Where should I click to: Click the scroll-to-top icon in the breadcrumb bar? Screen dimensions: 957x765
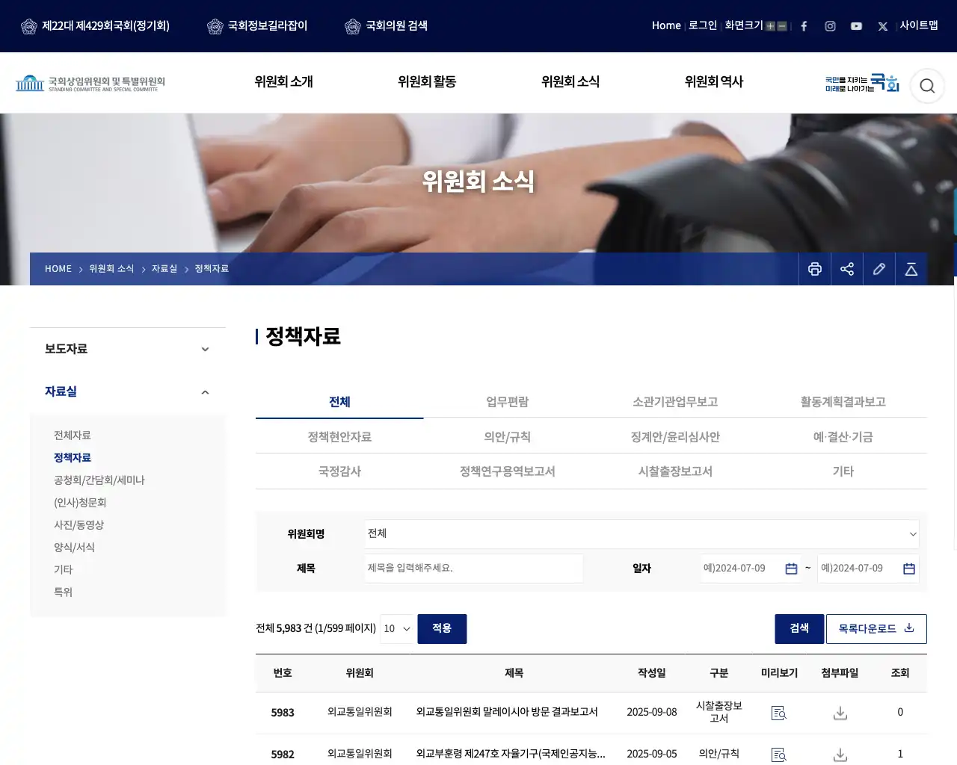click(x=911, y=269)
